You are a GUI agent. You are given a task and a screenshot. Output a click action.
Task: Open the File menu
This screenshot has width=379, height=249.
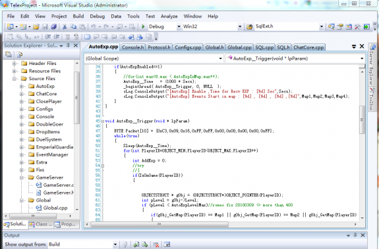point(11,16)
